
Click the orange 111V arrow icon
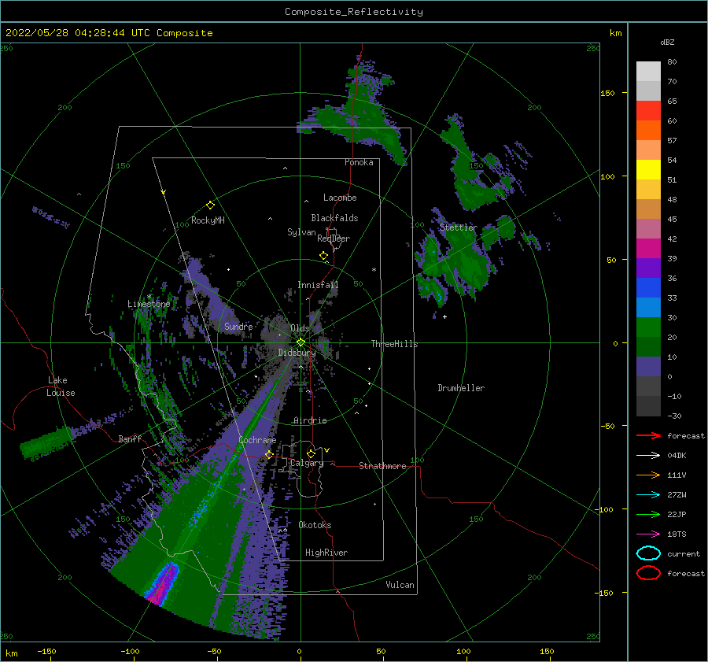coord(648,475)
